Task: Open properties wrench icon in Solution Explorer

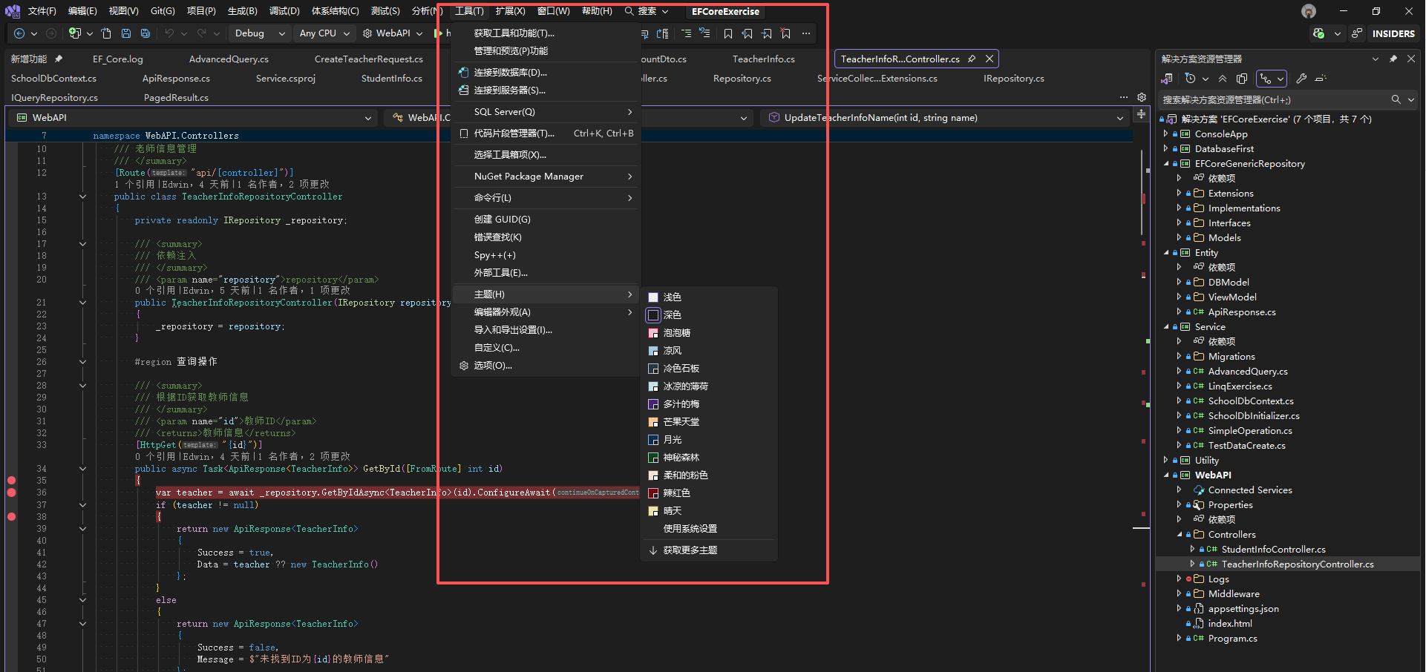Action: click(1301, 79)
